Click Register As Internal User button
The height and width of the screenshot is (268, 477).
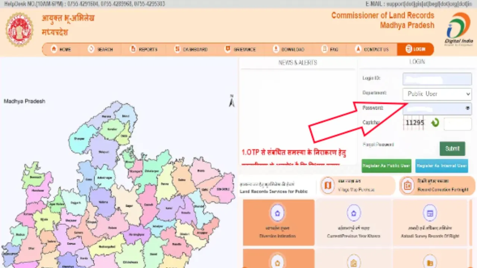coord(442,166)
